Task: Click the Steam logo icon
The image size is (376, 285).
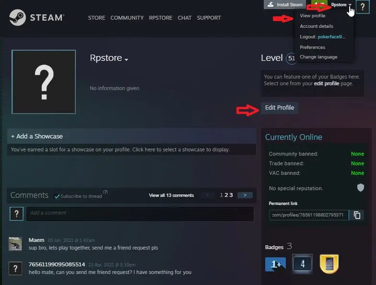Action: [x=17, y=17]
